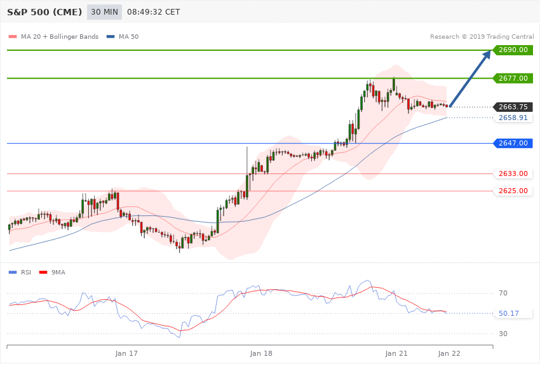The image size is (540, 366).
Task: Click Research © 2019 Trading Central text
Action: 482,36
